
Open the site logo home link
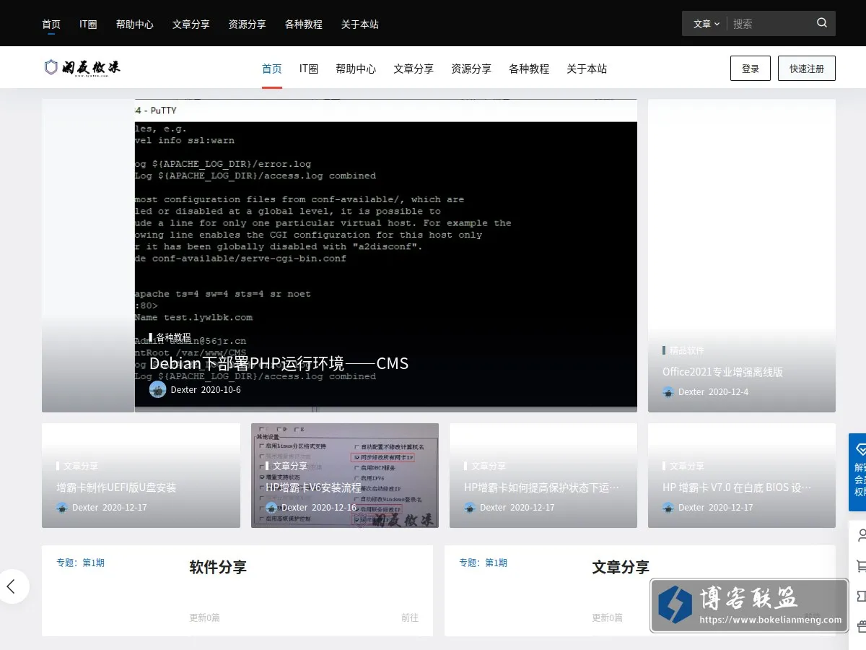coord(82,68)
